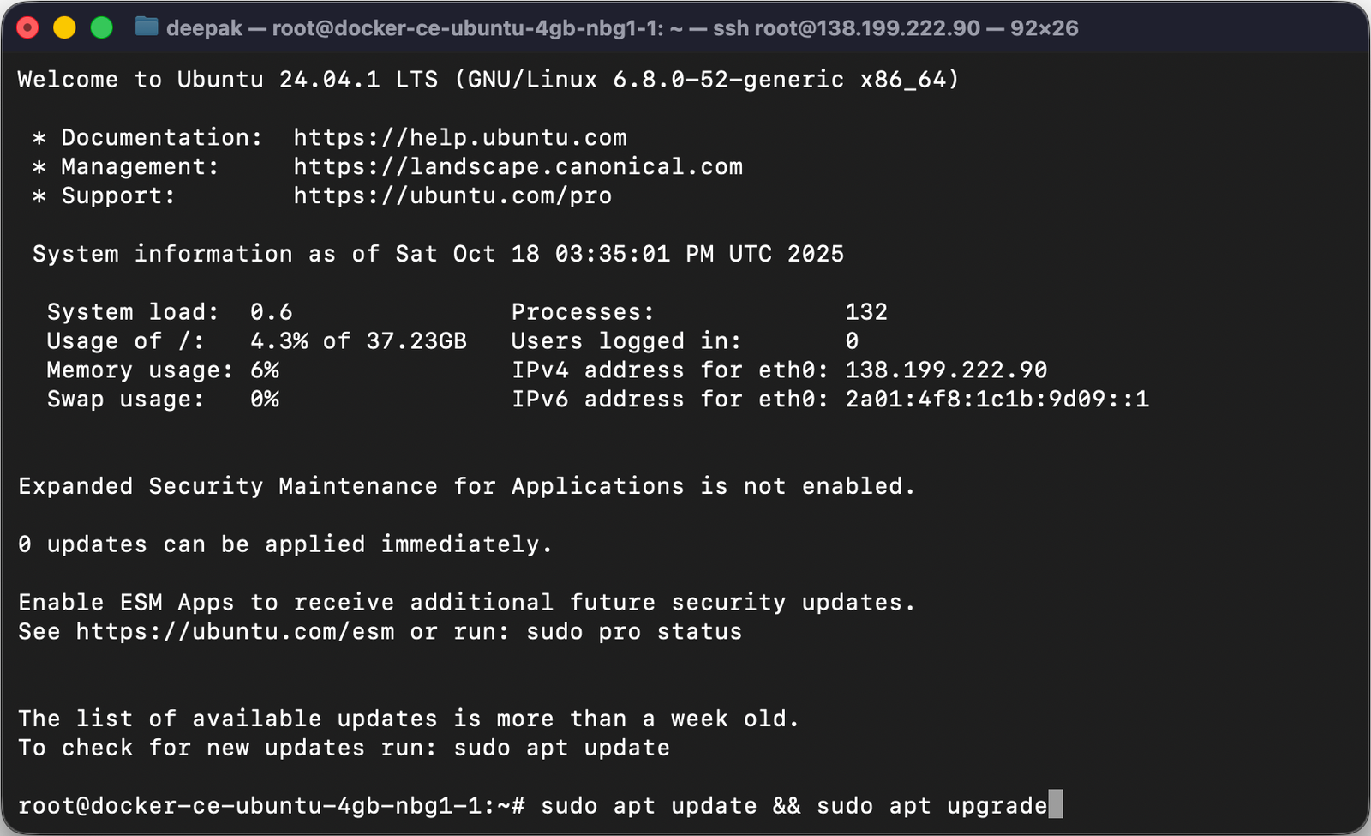Open the https://landscape.canonical.com management link
This screenshot has width=1371, height=836.
pos(518,166)
